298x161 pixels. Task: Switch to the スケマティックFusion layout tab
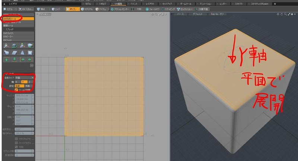pos(259,4)
